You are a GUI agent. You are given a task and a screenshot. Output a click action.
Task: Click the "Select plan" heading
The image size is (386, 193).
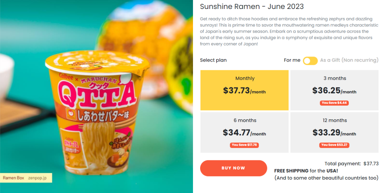pyautogui.click(x=213, y=60)
